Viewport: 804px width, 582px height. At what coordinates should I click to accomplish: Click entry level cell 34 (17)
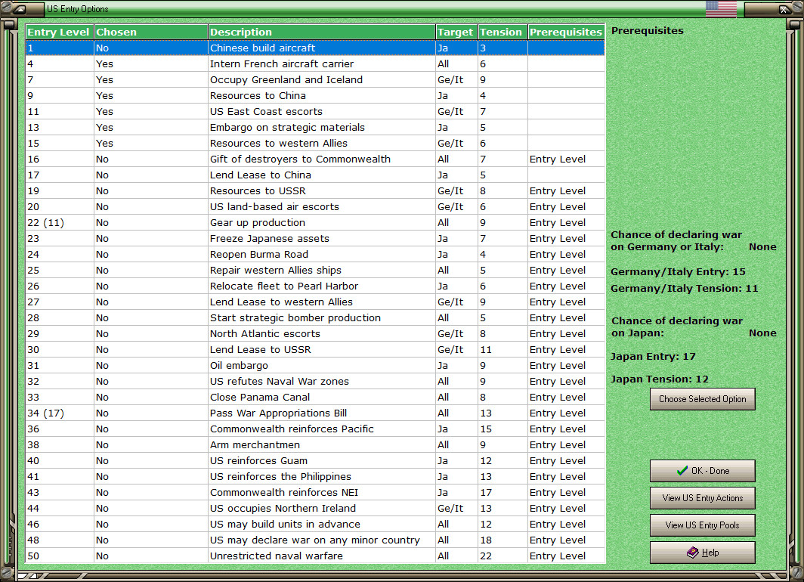click(60, 413)
